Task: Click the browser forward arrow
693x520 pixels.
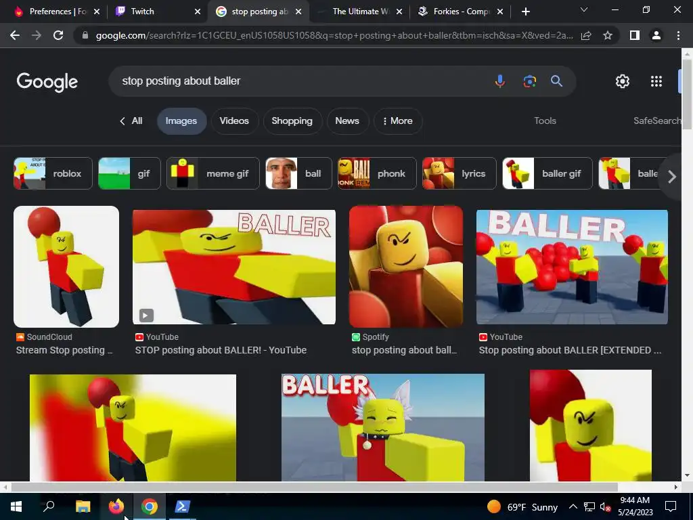Action: pos(37,35)
